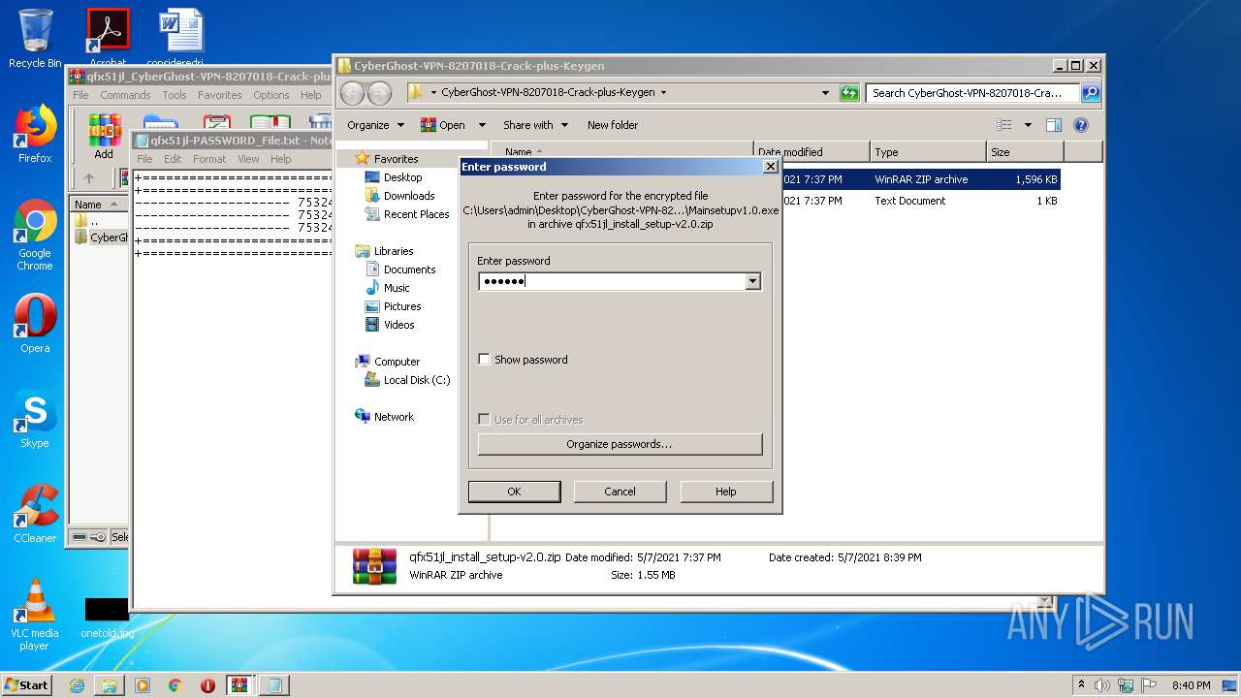Open the address bar path dropdown

click(x=825, y=93)
